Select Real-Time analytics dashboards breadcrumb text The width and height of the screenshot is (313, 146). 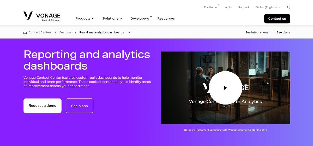(x=102, y=32)
